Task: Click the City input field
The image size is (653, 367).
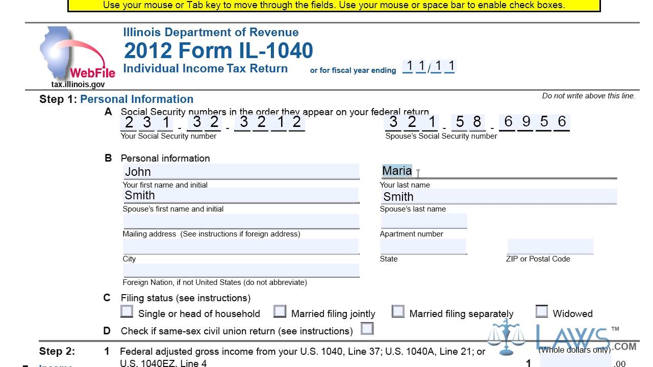Action: [241, 246]
